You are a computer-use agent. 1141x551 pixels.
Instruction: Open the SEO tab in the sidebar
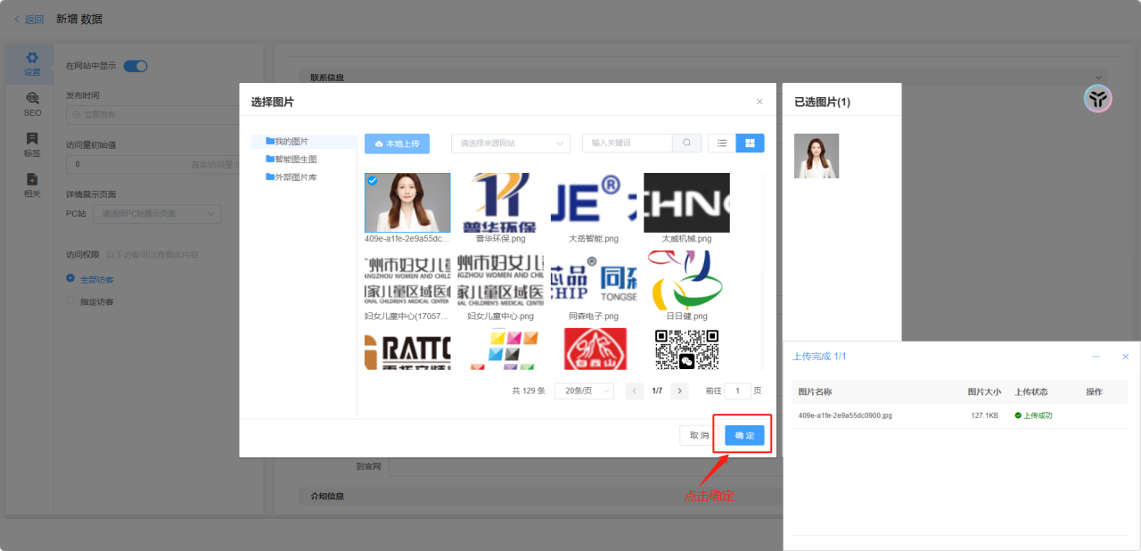pyautogui.click(x=32, y=104)
